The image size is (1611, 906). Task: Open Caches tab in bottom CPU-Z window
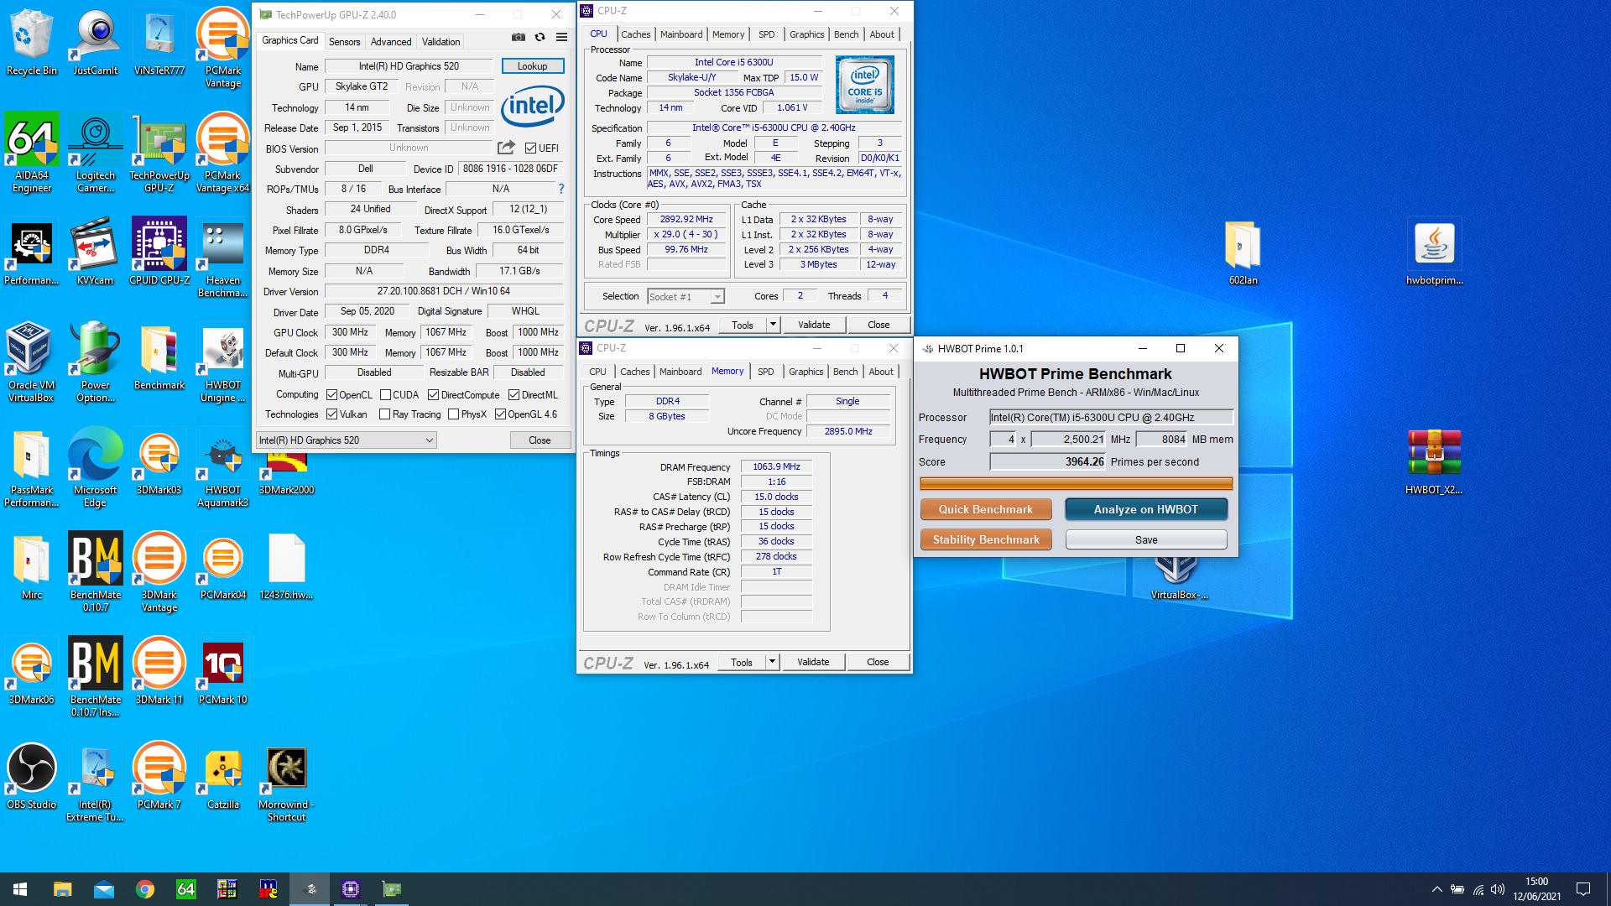coord(634,372)
